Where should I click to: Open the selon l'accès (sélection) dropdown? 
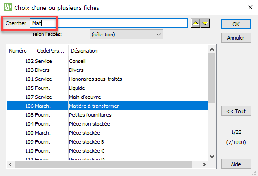pos(126,35)
